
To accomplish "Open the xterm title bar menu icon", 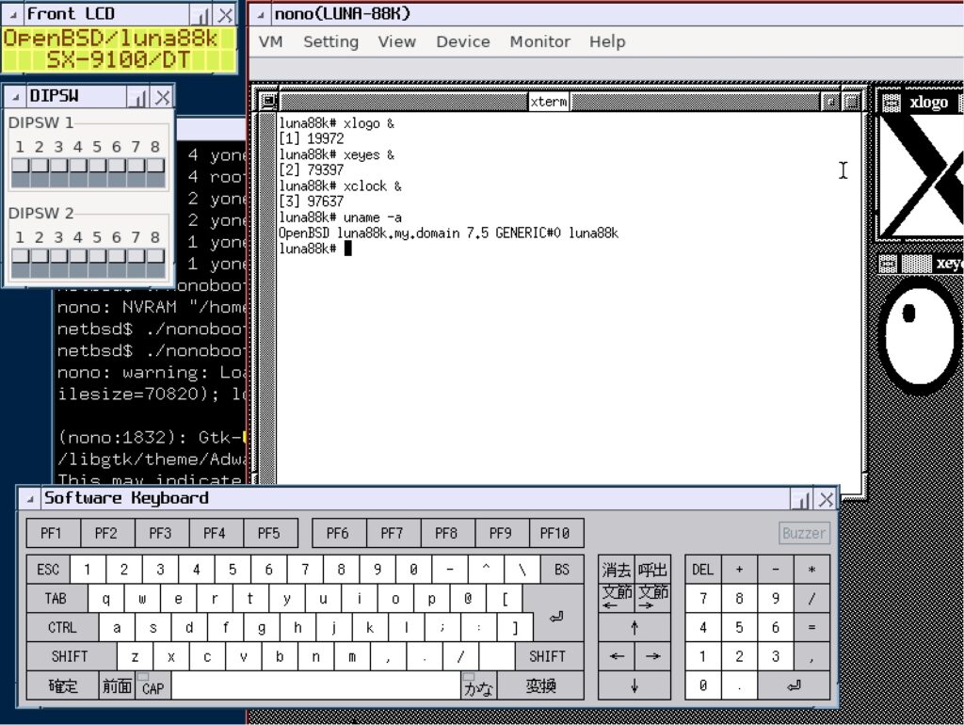I will (268, 101).
